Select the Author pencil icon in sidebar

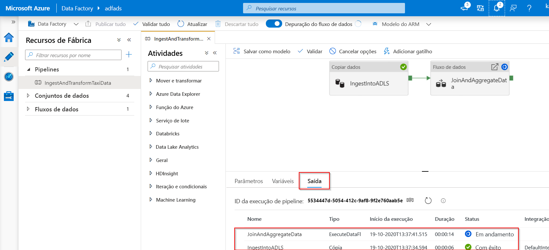(9, 57)
